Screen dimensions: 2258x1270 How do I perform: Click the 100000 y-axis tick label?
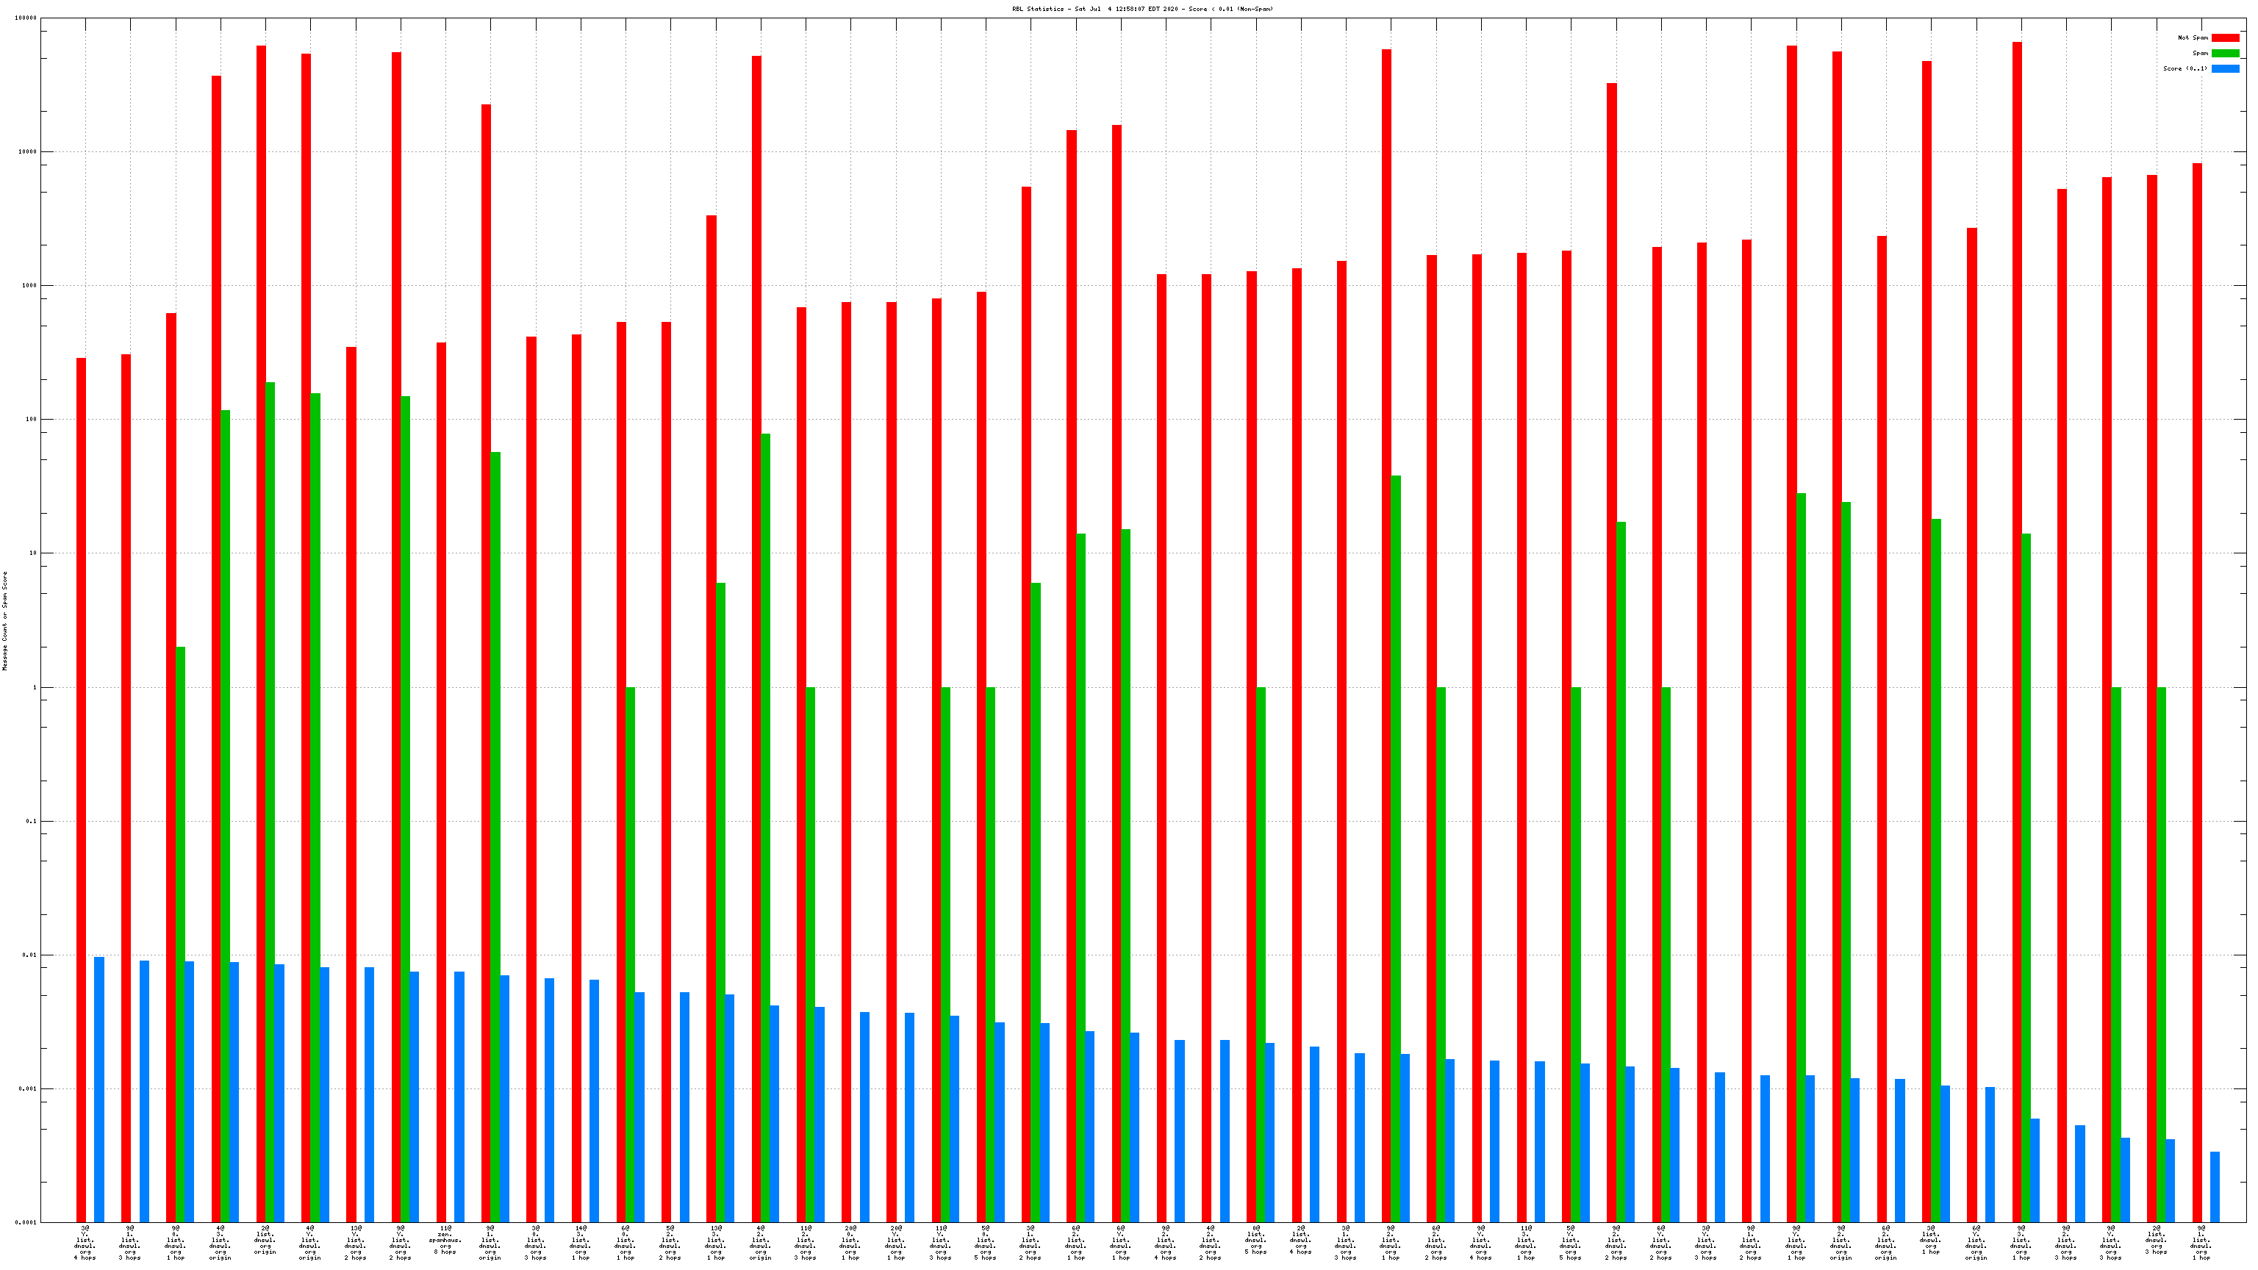[x=26, y=18]
